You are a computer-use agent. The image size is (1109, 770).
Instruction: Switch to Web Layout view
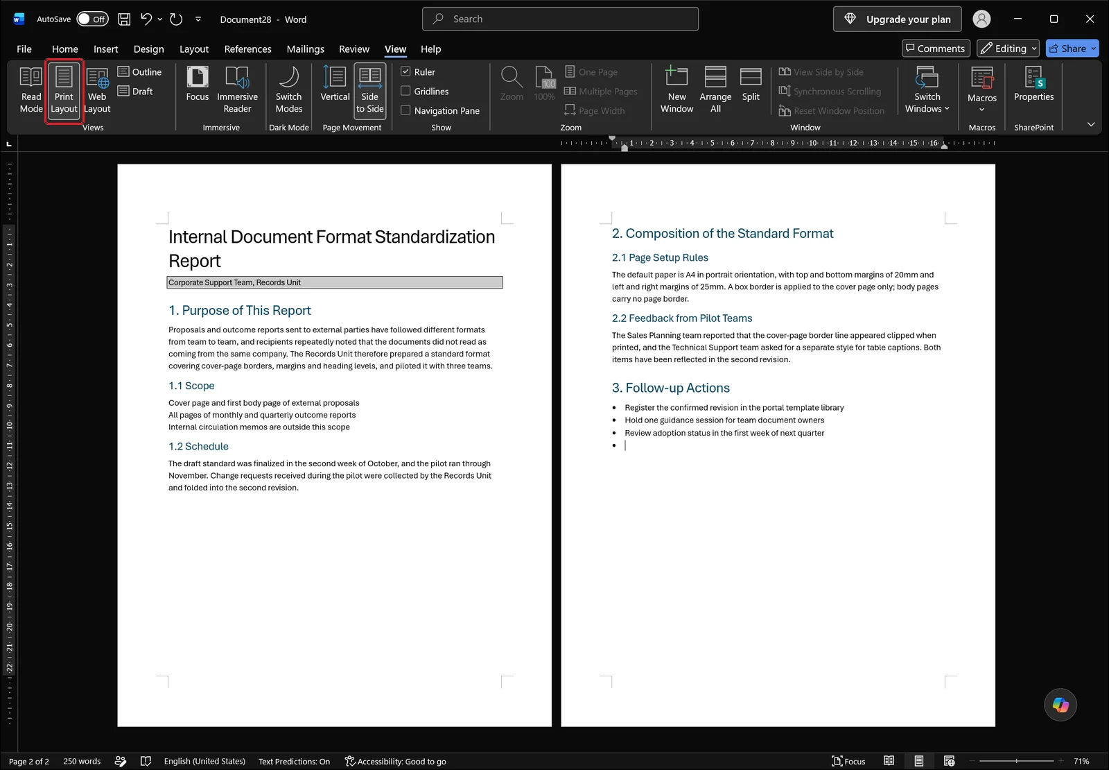pos(97,90)
